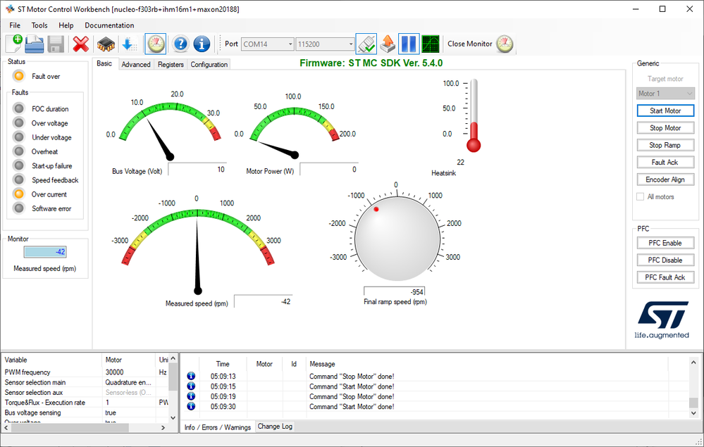Click the Stop Motor button
Screen dimensions: 704x447
point(665,128)
